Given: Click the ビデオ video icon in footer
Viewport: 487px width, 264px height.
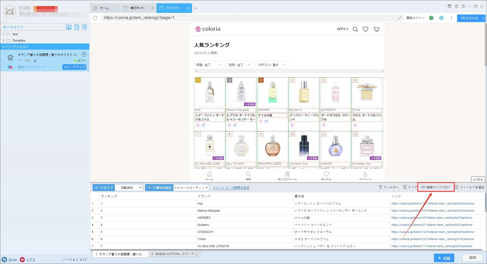Looking at the screenshot, I should [22, 259].
